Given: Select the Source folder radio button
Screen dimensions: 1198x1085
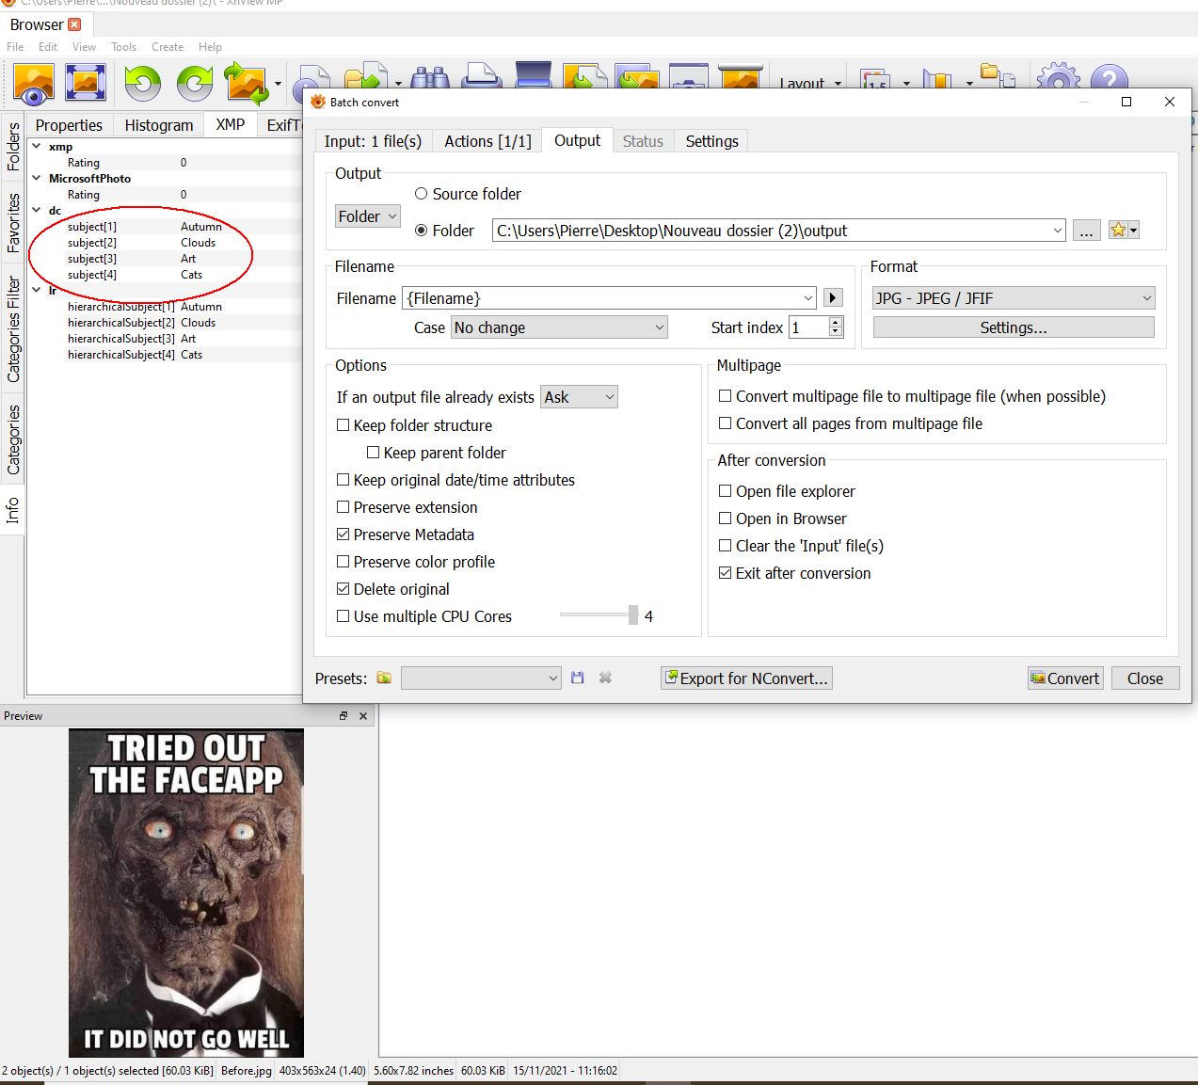Looking at the screenshot, I should tap(422, 194).
